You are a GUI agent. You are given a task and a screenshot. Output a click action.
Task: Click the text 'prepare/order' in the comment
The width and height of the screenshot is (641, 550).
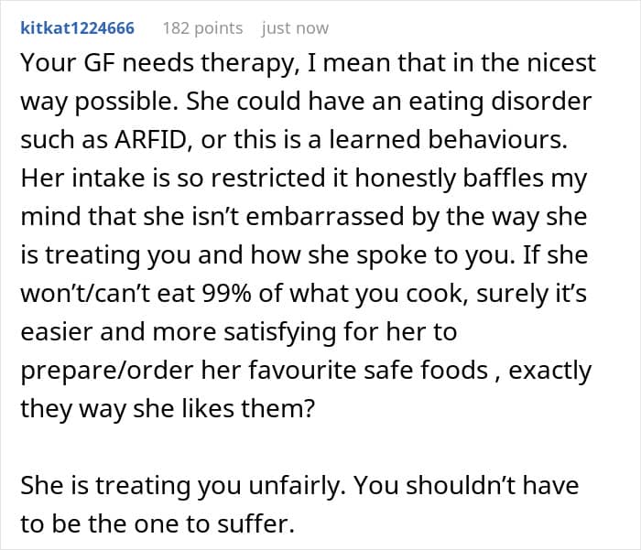click(107, 371)
